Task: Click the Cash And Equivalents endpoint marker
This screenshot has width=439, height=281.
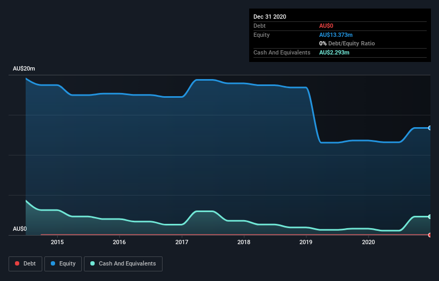Action: (430, 217)
